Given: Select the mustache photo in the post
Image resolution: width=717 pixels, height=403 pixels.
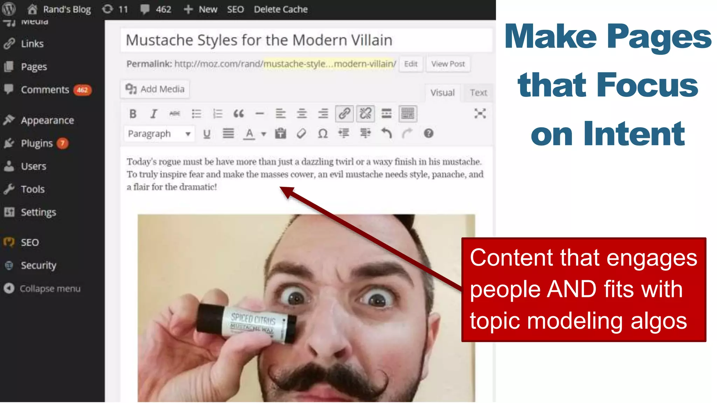Looking at the screenshot, I should point(306,308).
